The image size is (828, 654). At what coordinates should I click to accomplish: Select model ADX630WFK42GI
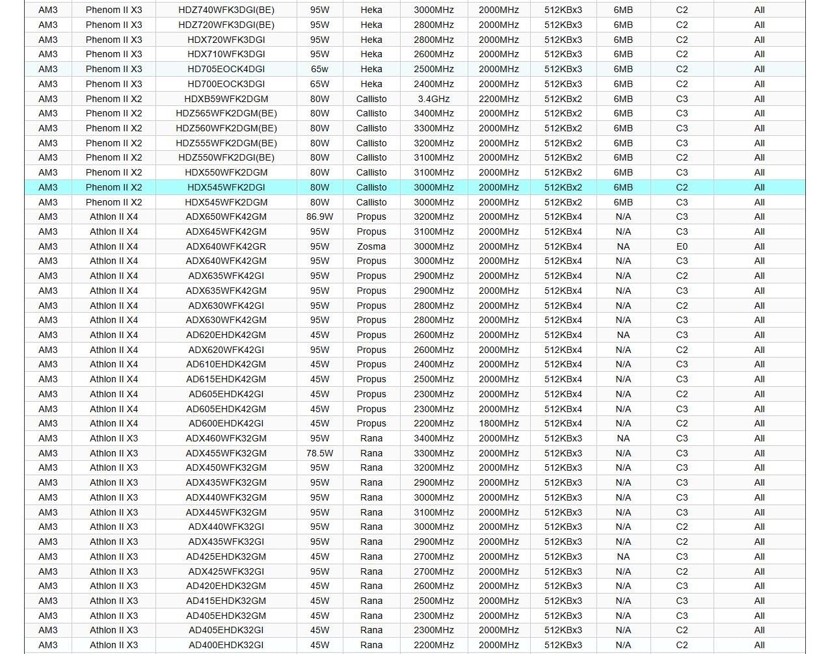226,306
